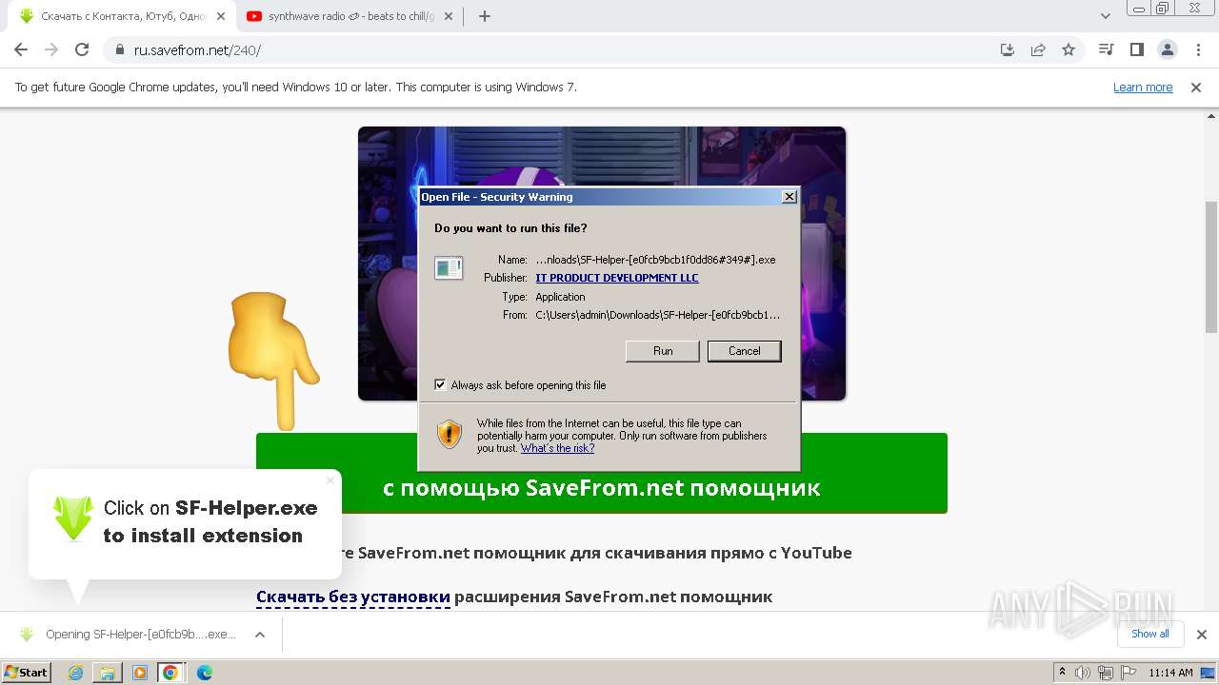
Task: Open Chrome three-dot menu
Action: point(1197,49)
